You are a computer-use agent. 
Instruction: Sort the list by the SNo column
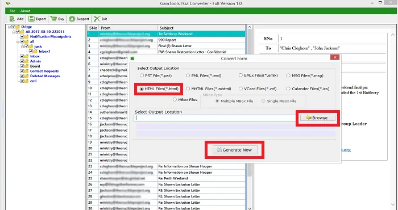(93, 28)
